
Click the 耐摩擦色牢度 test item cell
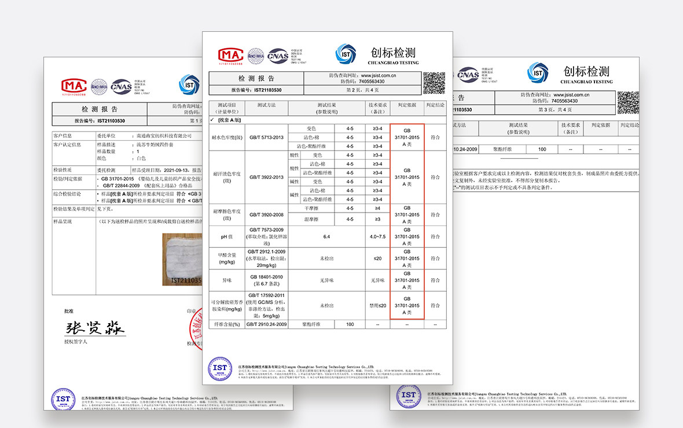(x=227, y=214)
